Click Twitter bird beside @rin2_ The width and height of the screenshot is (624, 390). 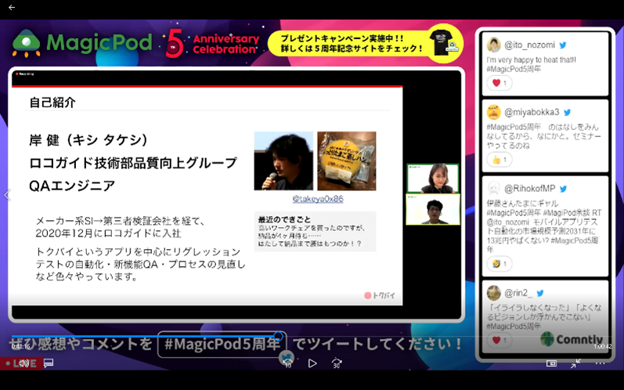click(x=540, y=294)
